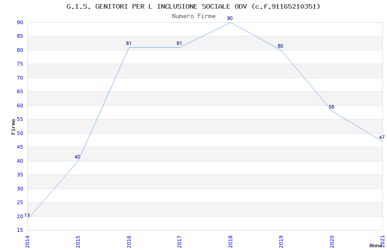Click the y-axis tick value 15

pyautogui.click(x=20, y=230)
